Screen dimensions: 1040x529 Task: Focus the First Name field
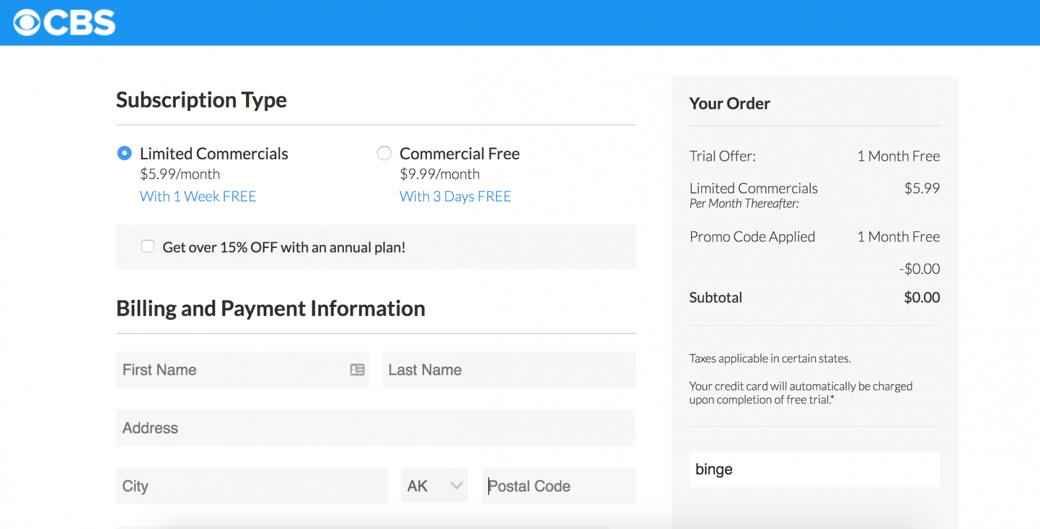242,370
